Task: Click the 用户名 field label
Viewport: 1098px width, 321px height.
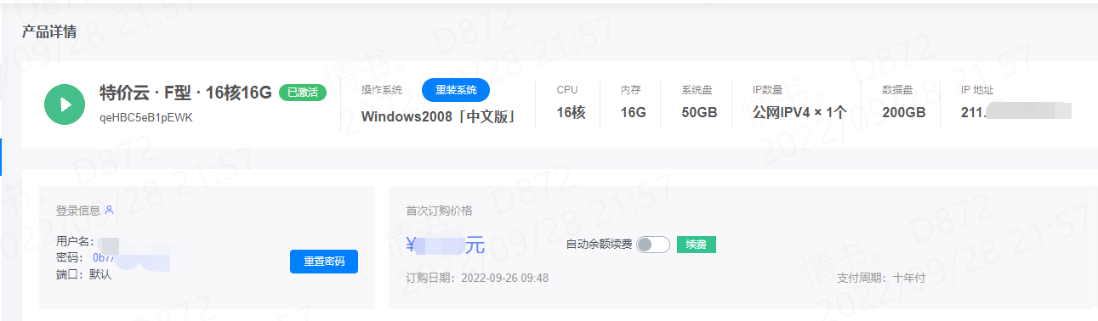Action: tap(75, 242)
